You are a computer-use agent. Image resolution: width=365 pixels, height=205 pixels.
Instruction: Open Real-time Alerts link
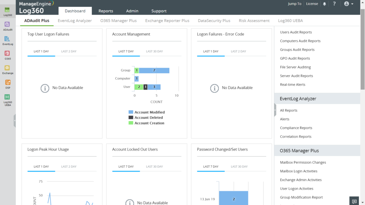(293, 85)
